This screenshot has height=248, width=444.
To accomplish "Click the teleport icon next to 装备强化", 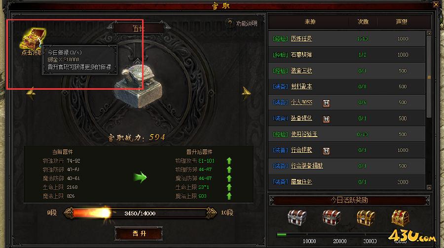I will point(326,119).
